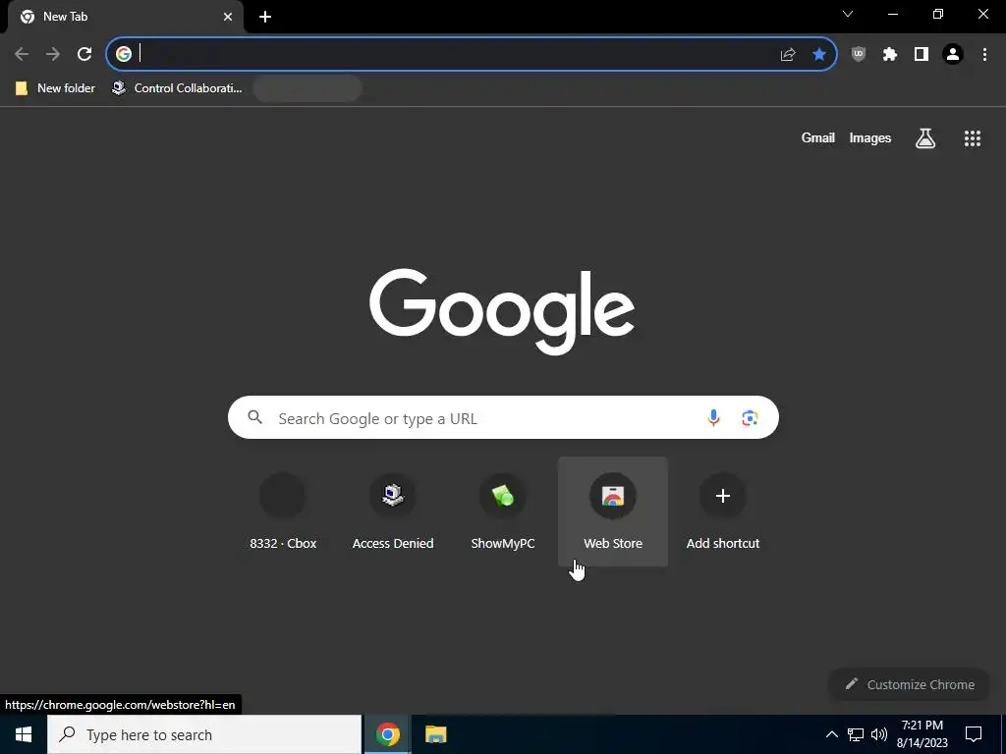Viewport: 1006px width, 754px height.
Task: Open Search Labs flask icon
Action: click(x=925, y=137)
